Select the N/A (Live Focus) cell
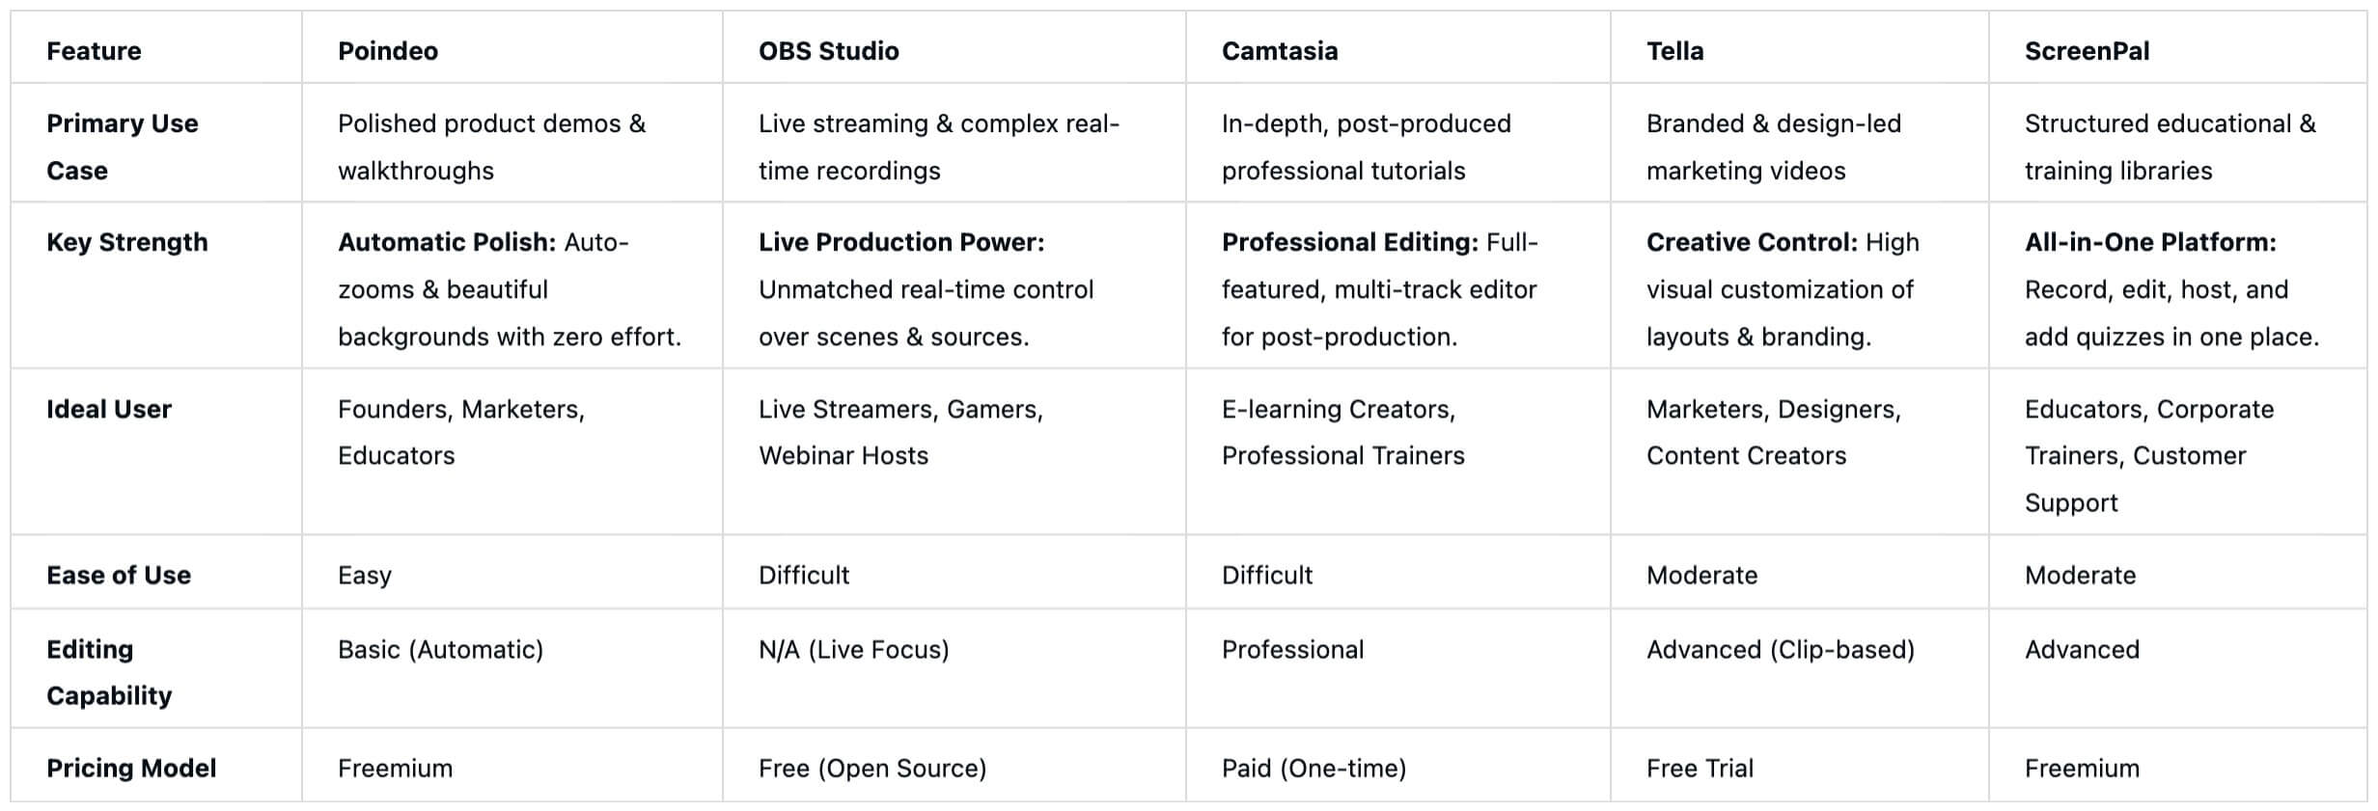Image resolution: width=2378 pixels, height=811 pixels. 853,649
